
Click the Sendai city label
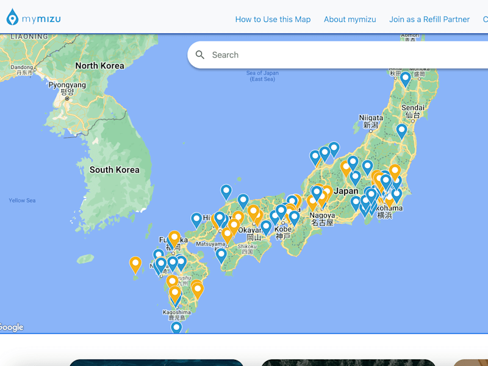click(x=413, y=111)
